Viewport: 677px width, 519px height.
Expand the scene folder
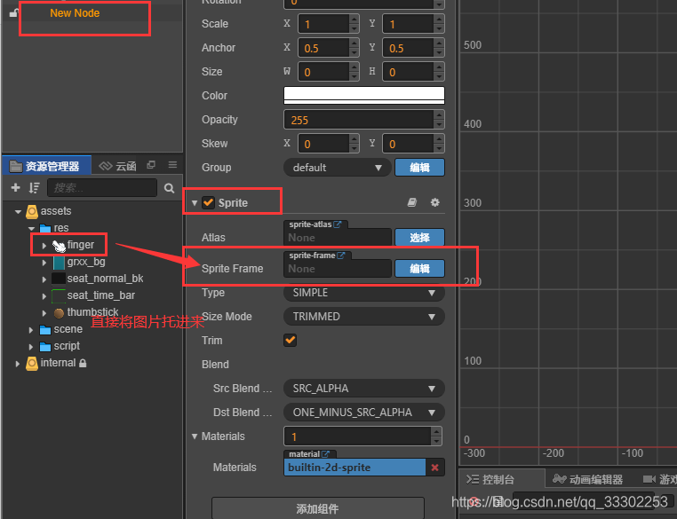tap(31, 330)
